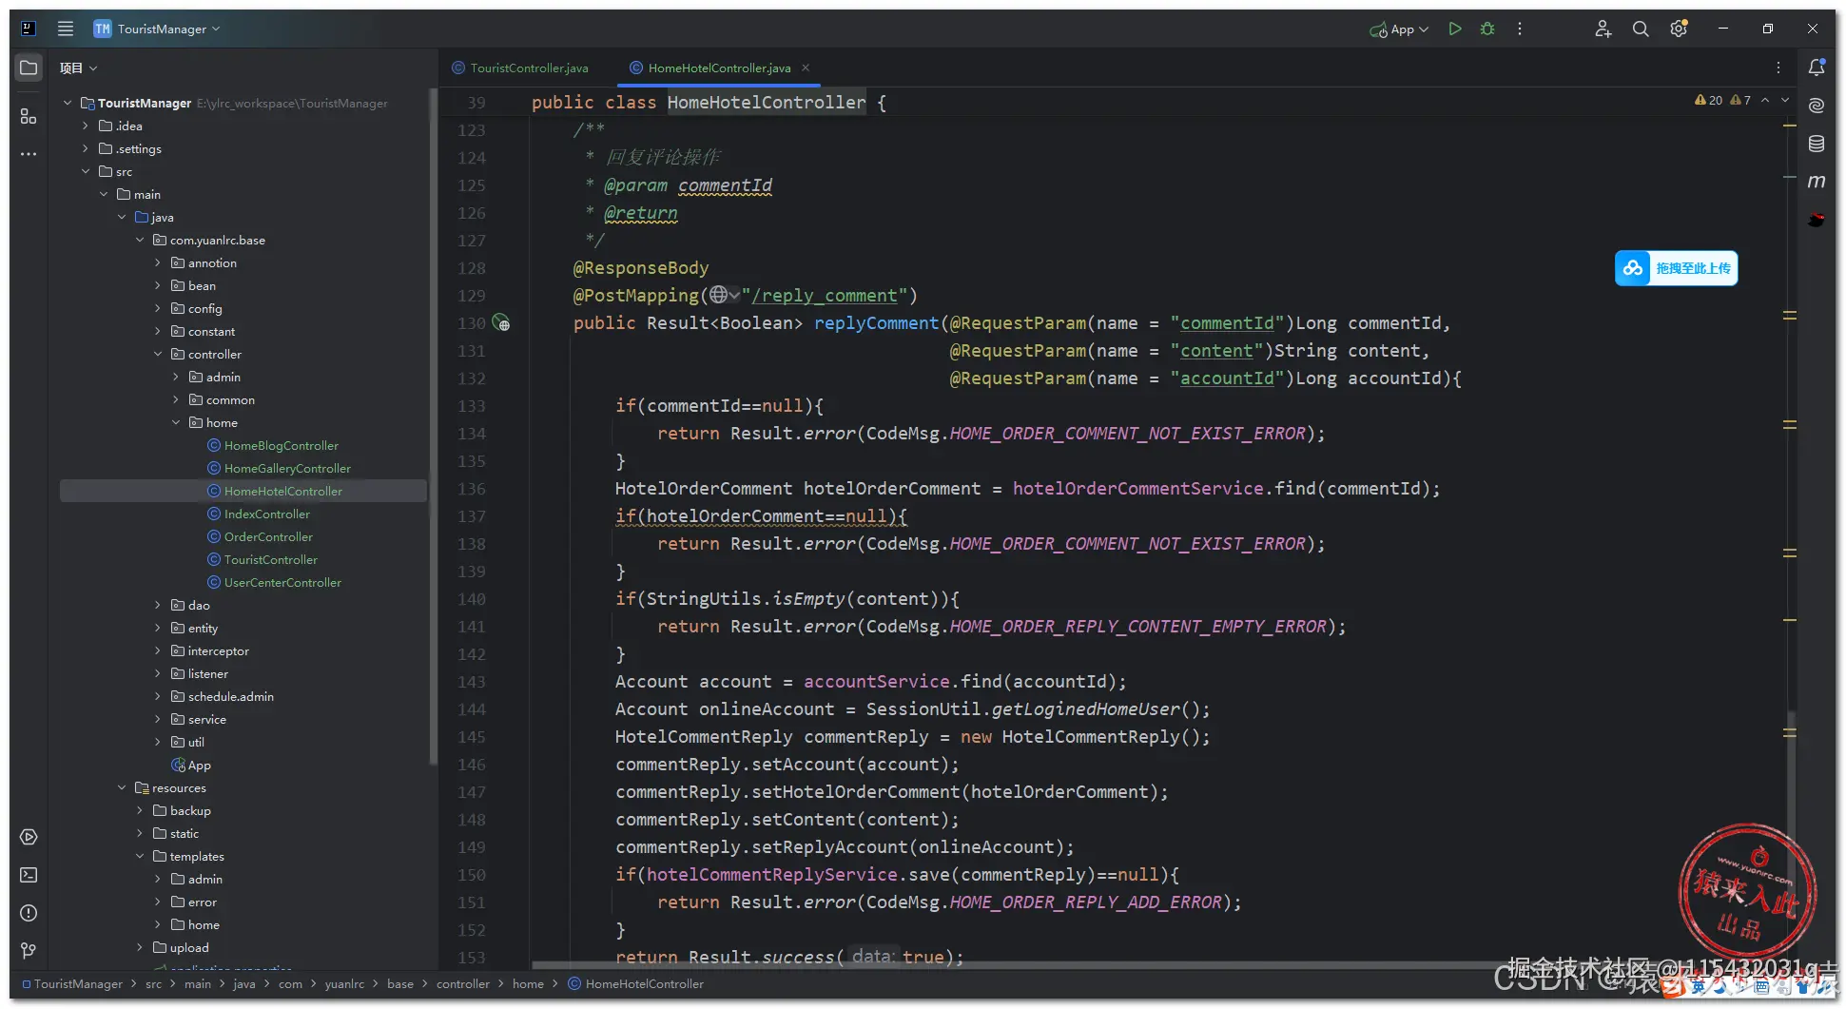Open IndexController in the tree
Image resolution: width=1846 pixels, height=1009 pixels.
[267, 514]
